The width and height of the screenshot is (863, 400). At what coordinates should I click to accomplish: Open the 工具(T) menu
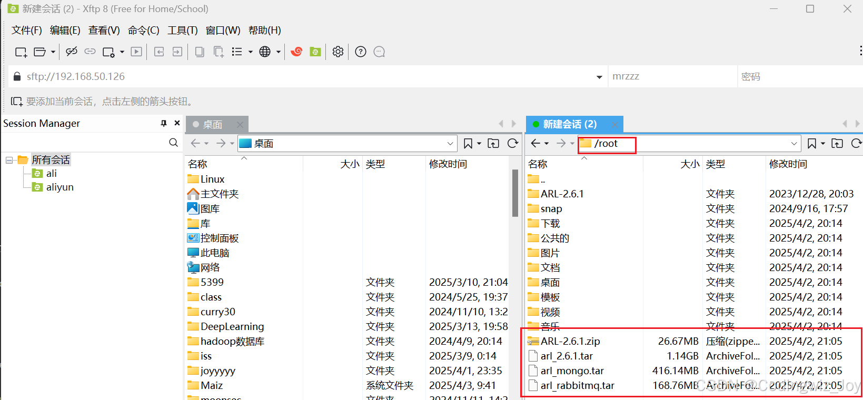183,30
